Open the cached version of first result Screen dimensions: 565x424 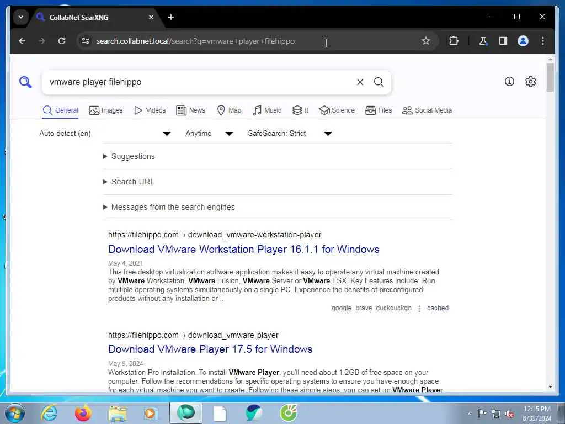[438, 308]
